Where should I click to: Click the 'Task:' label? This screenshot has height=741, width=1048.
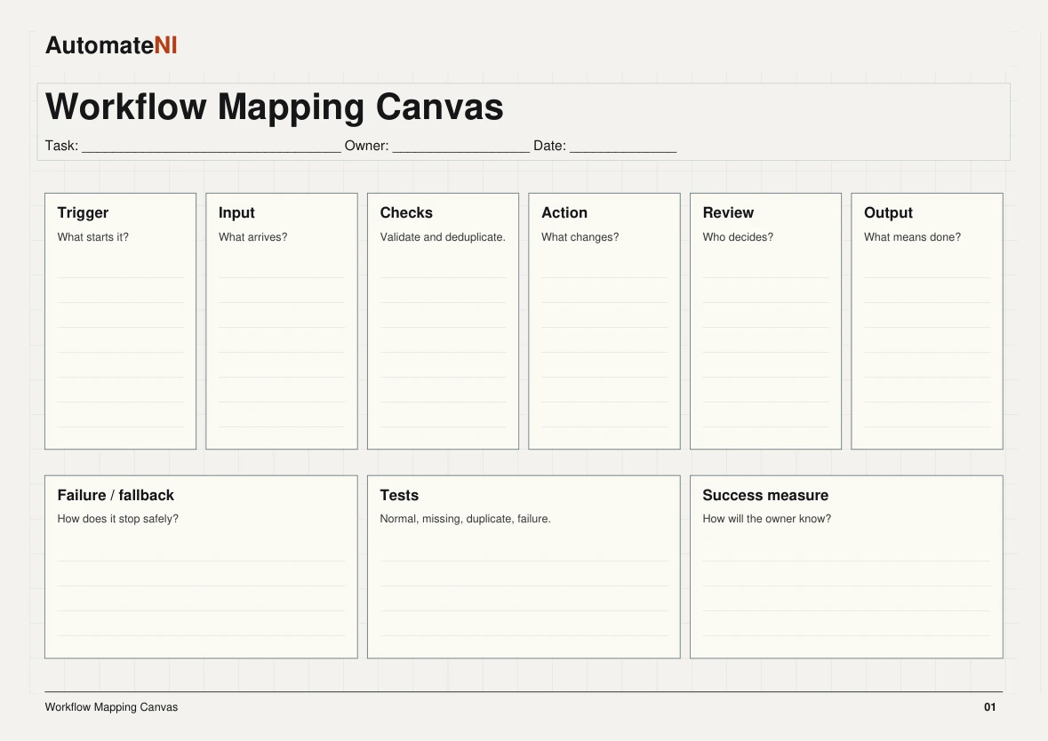click(x=61, y=146)
